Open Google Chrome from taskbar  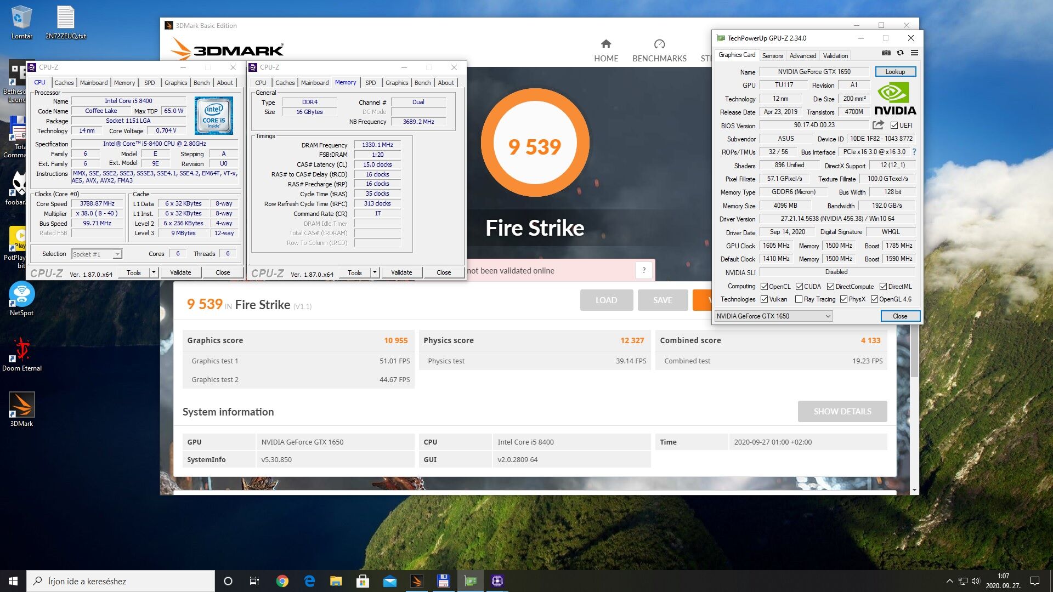pos(282,581)
